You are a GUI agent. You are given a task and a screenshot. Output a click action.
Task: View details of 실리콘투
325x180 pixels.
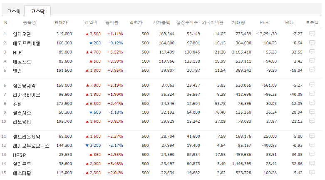(x=22, y=164)
